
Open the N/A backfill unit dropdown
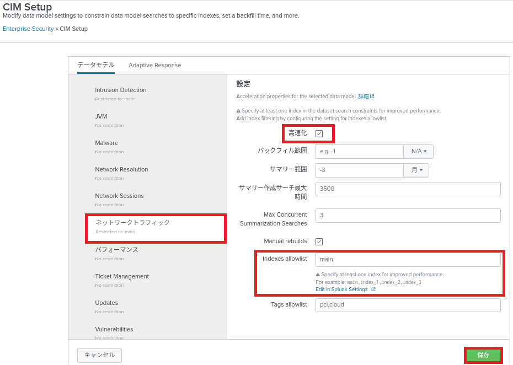coord(419,152)
